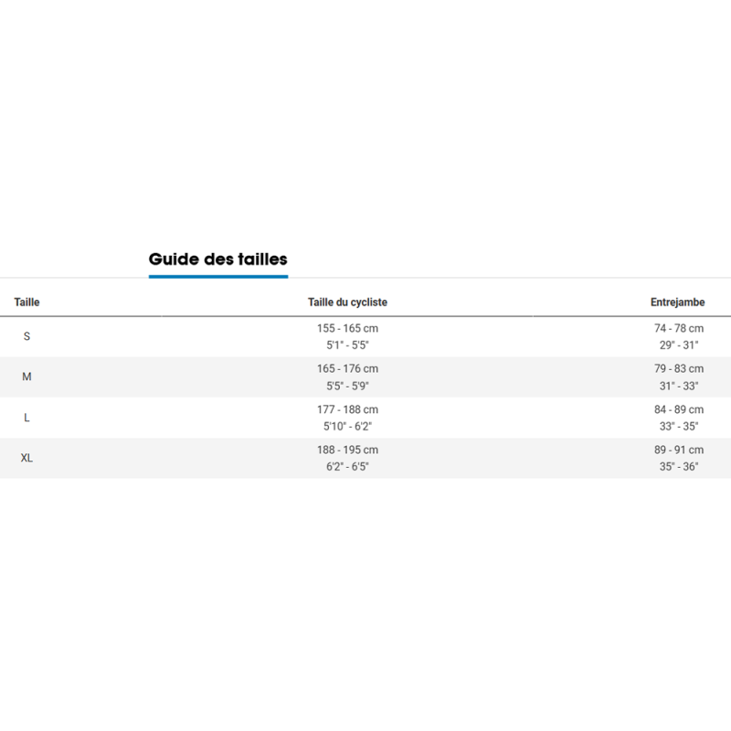The height and width of the screenshot is (731, 731).
Task: Select size M in the table
Action: [26, 376]
